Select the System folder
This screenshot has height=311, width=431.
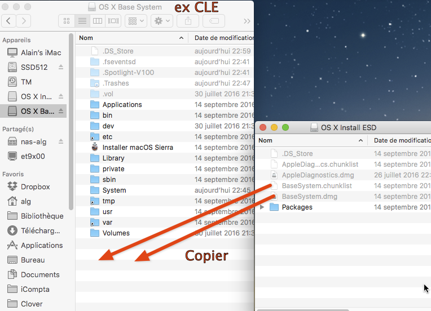[165, 190]
